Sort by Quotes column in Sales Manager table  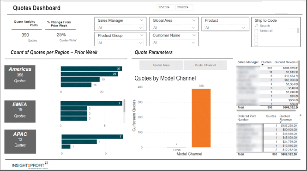[x=266, y=62]
